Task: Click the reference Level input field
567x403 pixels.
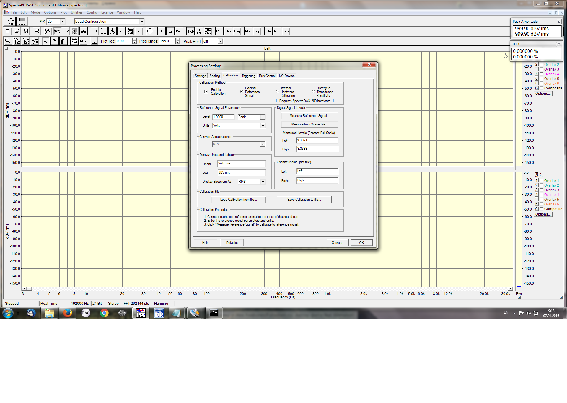Action: pos(224,117)
